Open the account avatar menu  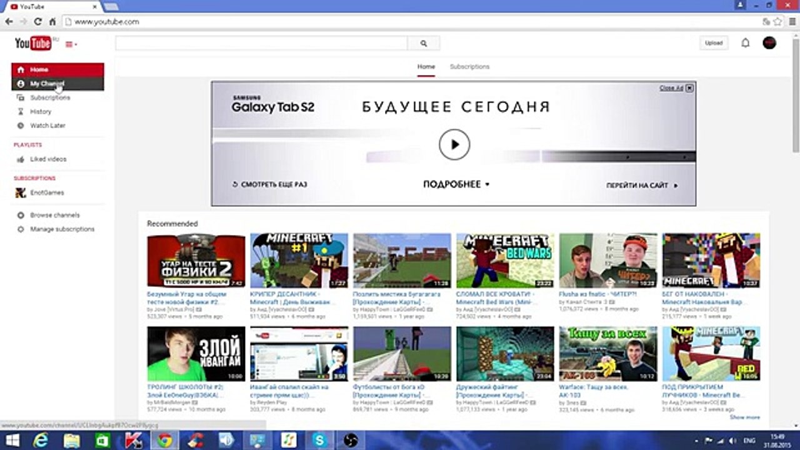pos(769,43)
